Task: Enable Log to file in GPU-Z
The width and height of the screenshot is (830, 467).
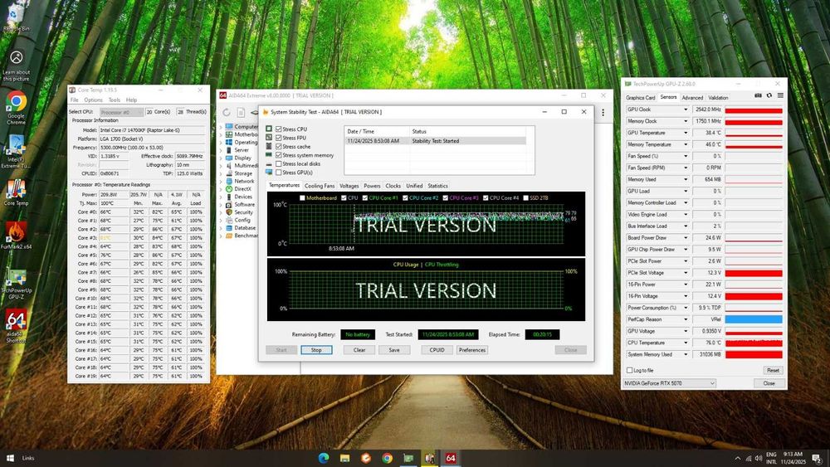Action: click(629, 370)
